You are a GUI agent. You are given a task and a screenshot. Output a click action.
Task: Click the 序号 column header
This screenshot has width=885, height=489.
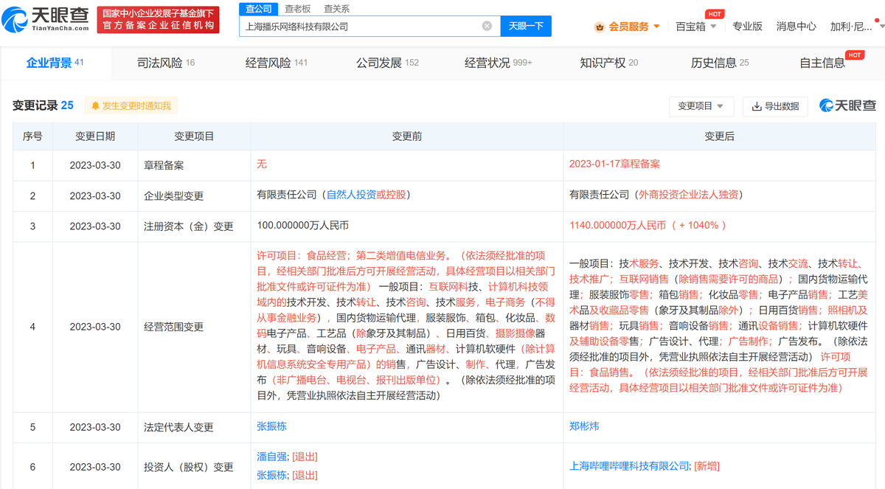point(32,136)
